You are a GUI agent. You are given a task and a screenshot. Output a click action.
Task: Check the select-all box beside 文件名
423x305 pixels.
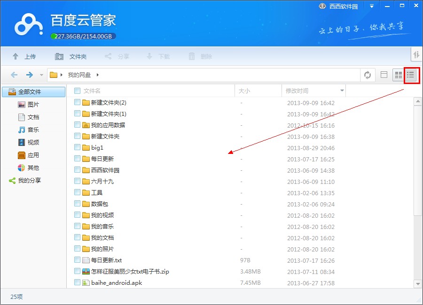click(78, 91)
